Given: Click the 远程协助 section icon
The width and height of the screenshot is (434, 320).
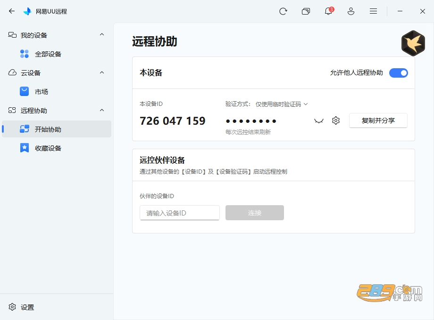Looking at the screenshot, I should [12, 111].
